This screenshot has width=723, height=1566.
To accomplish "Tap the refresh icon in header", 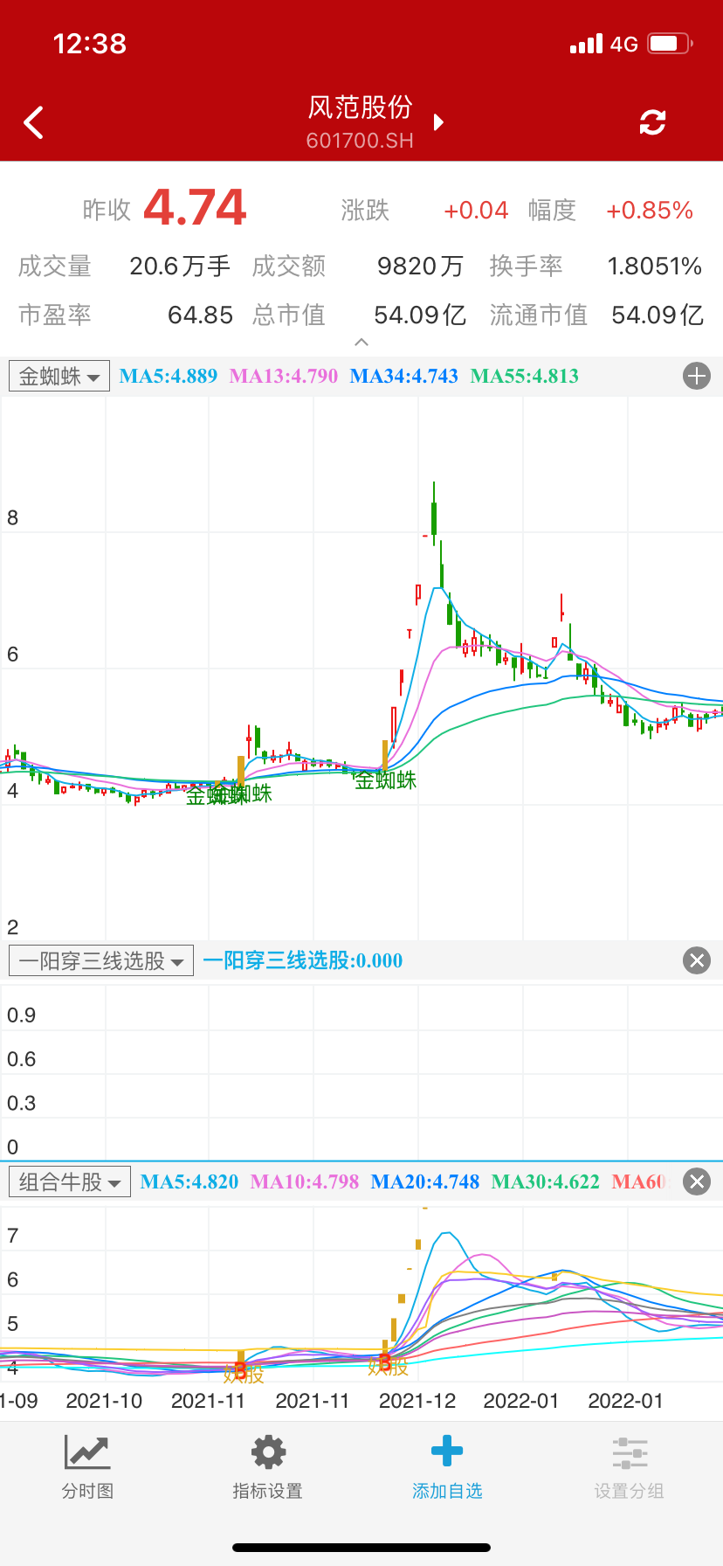I will coord(652,122).
